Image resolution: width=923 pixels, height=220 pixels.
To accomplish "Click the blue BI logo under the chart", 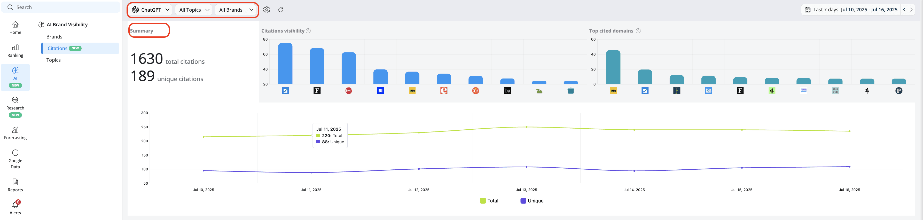I will click(x=380, y=91).
